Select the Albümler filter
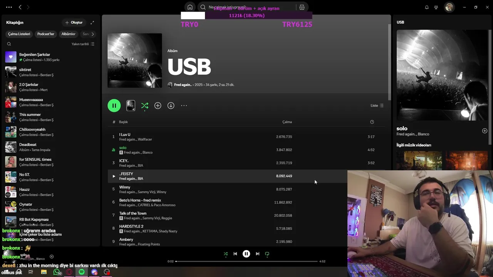 coord(69,34)
